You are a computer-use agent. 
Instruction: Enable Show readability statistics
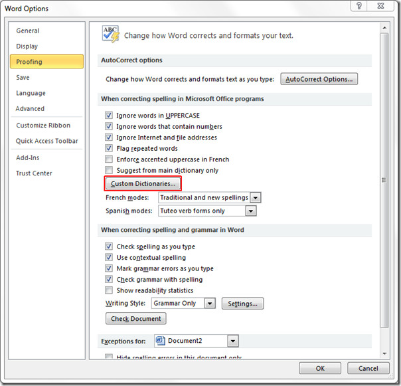(109, 290)
